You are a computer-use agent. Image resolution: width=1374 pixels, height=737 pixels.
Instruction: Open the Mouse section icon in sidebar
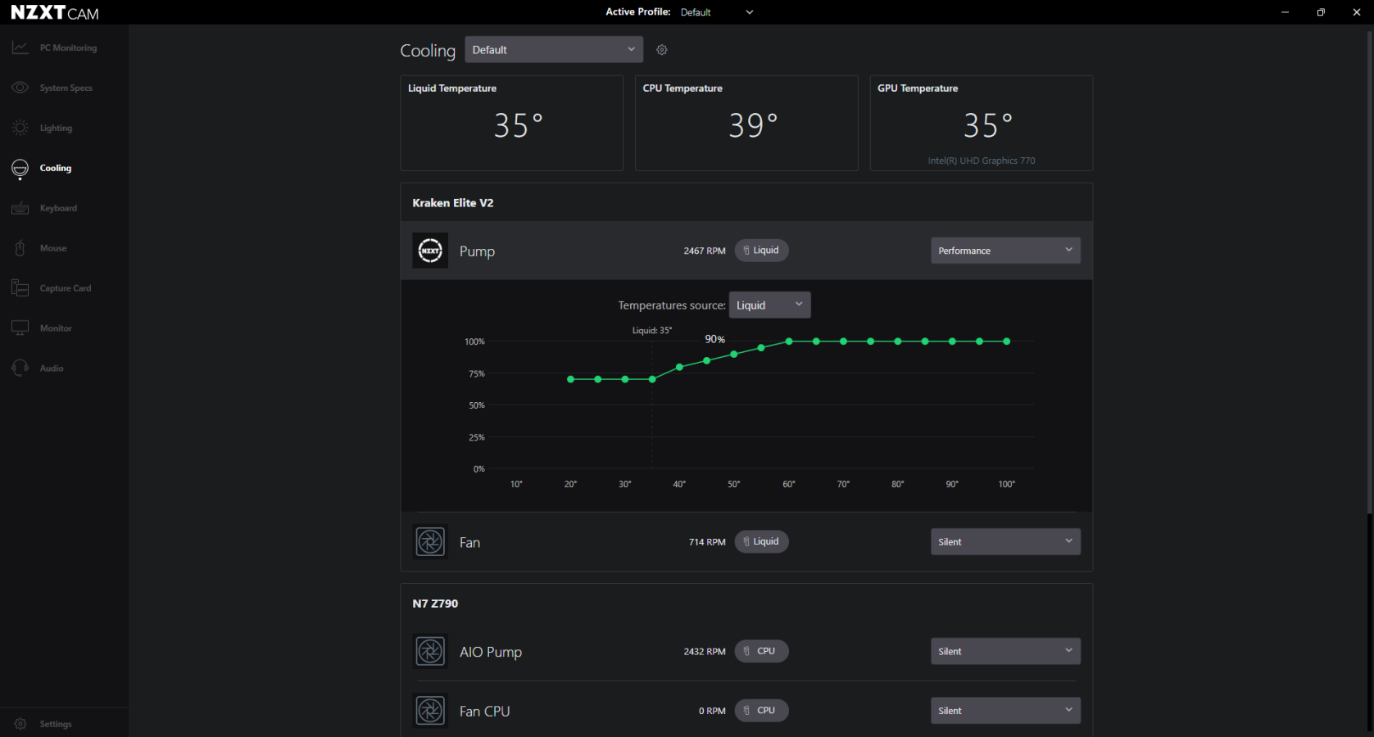click(x=20, y=248)
